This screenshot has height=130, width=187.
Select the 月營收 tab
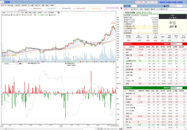[x=52, y=6]
